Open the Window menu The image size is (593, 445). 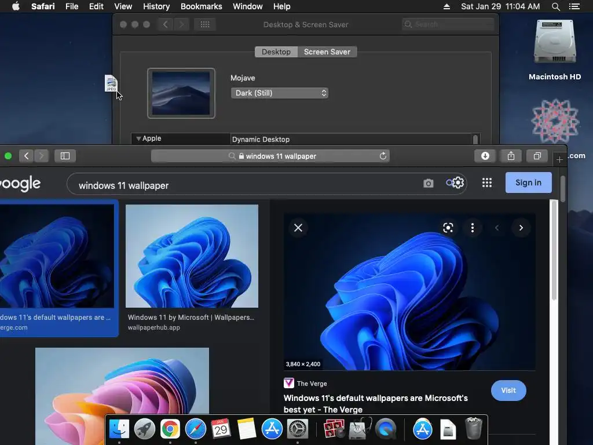click(248, 6)
